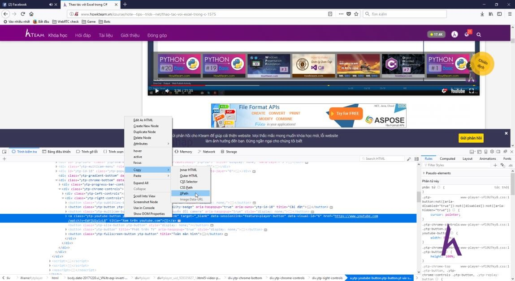The width and height of the screenshot is (515, 281).
Task: Choose CSS Selector from Copy submenu
Action: 191,182
